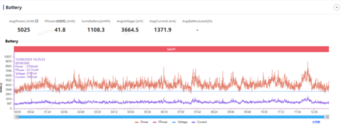Toggle the Power series in chart legend
The height and width of the screenshot is (126, 342).
[x=142, y=122]
